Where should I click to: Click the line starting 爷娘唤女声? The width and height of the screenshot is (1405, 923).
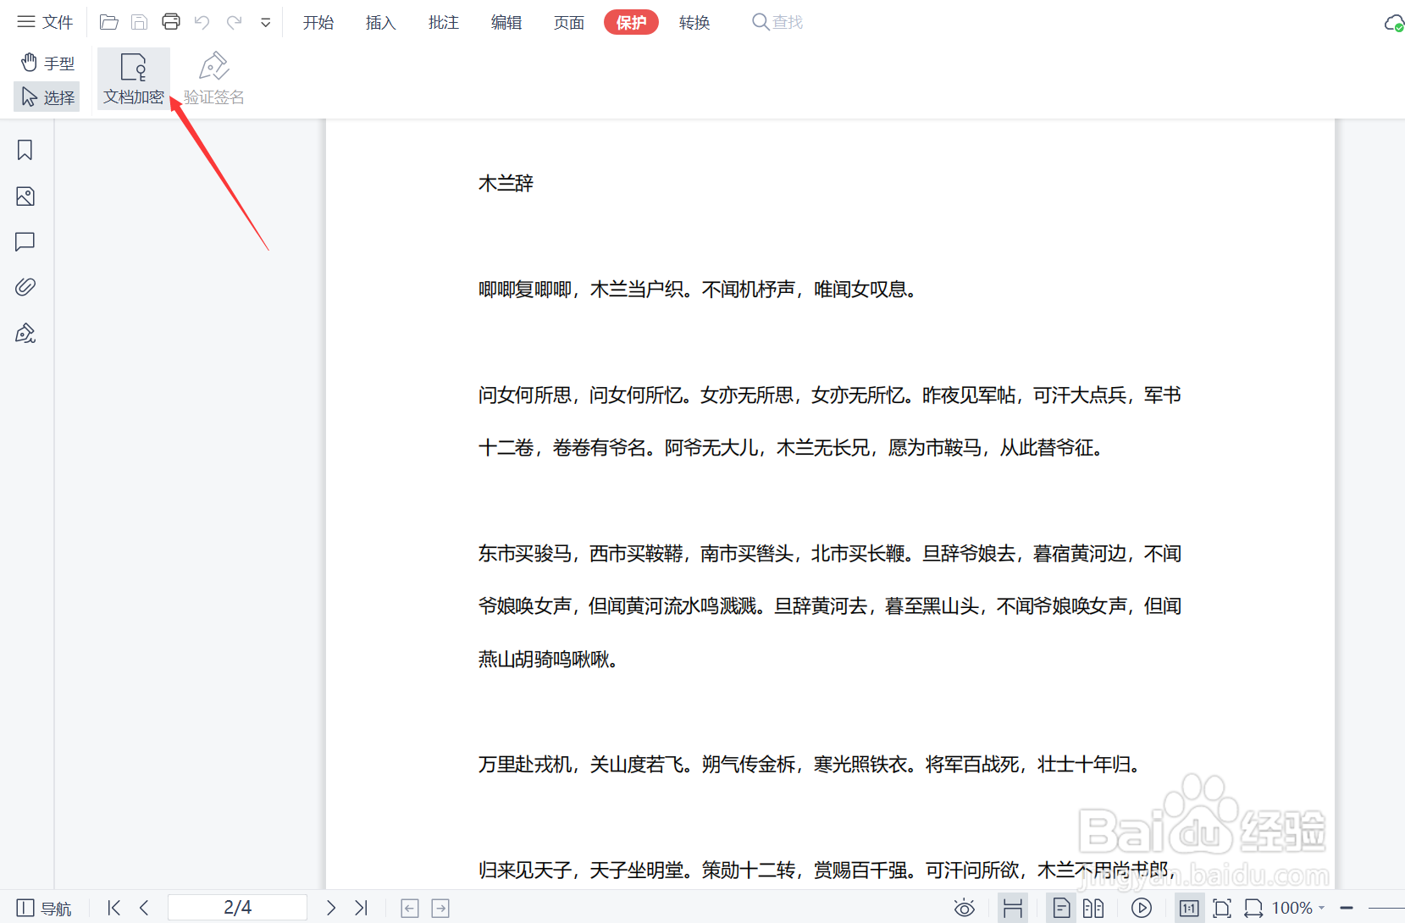point(830,606)
